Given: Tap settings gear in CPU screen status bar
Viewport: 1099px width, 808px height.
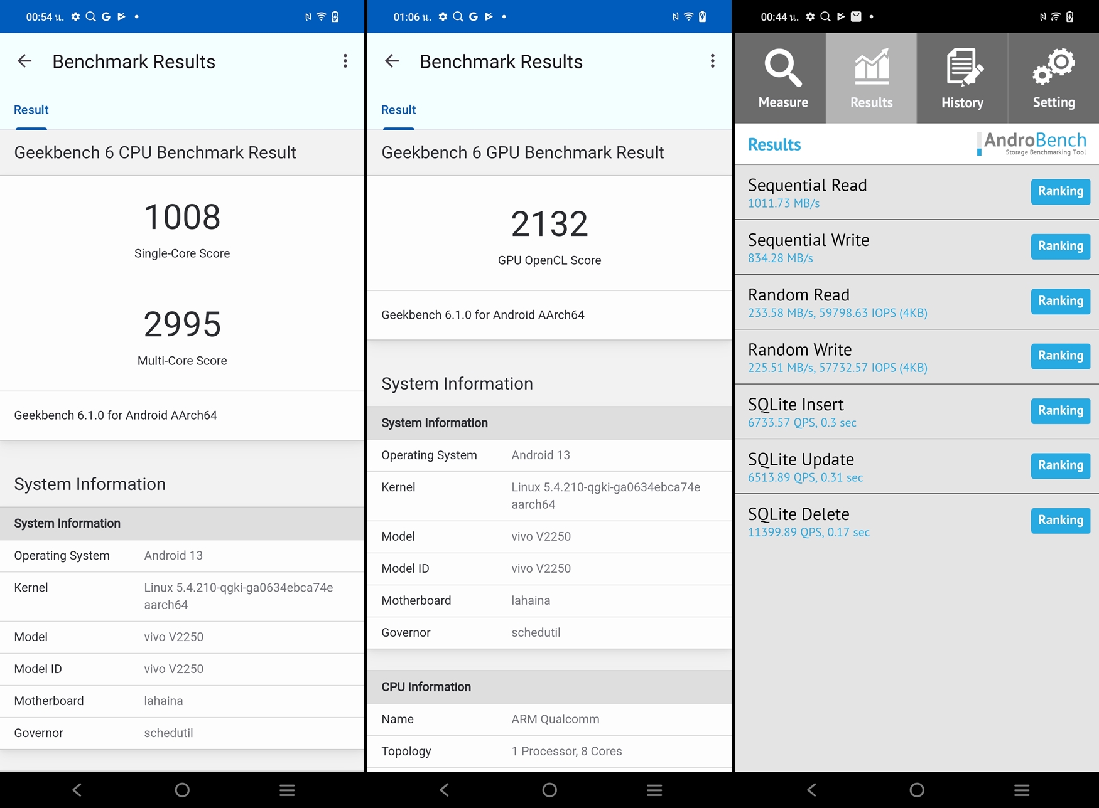Looking at the screenshot, I should click(x=75, y=17).
